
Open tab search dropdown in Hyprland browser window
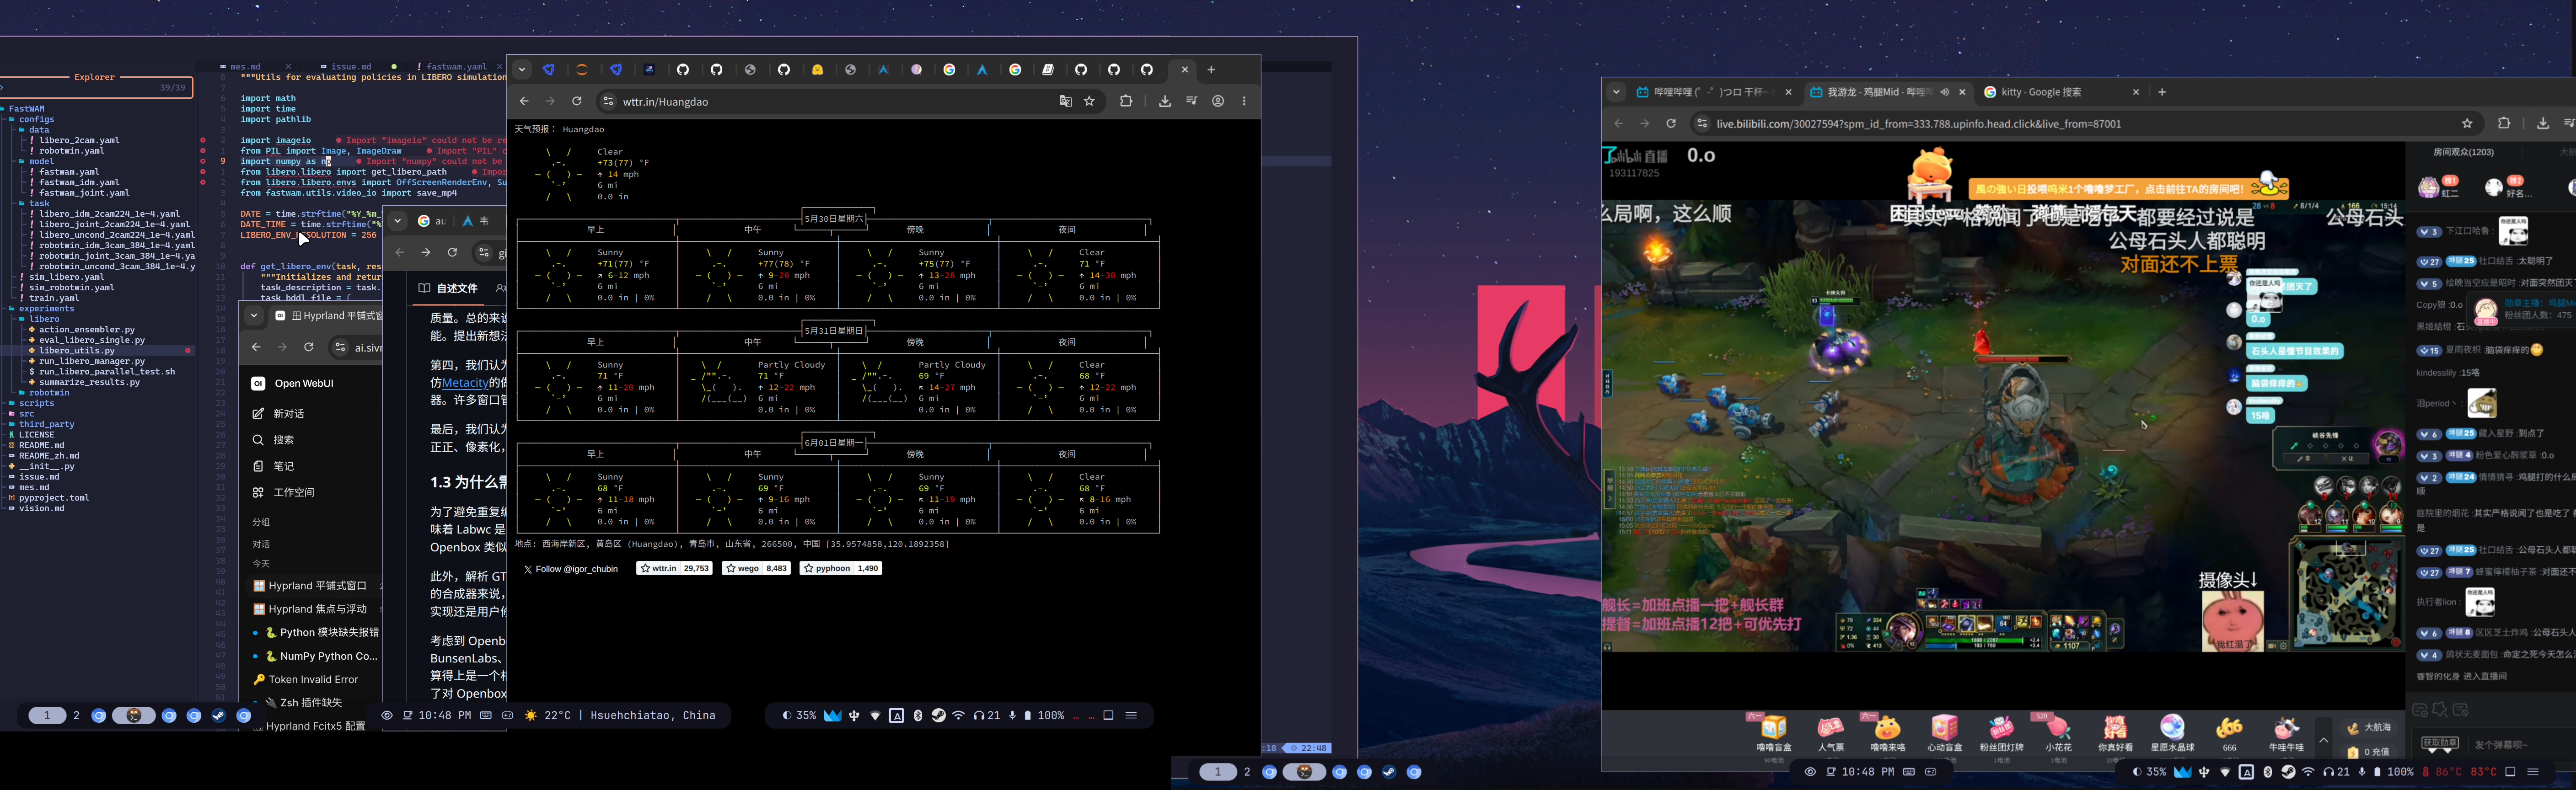[254, 315]
